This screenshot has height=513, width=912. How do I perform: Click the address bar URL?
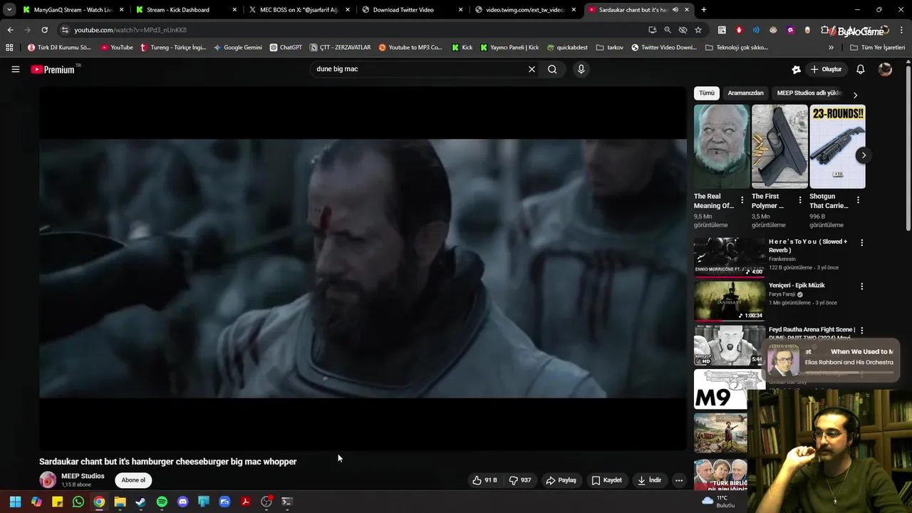[x=130, y=30]
